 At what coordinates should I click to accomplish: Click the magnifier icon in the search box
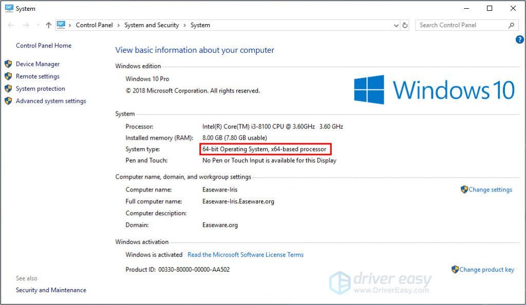pos(511,25)
